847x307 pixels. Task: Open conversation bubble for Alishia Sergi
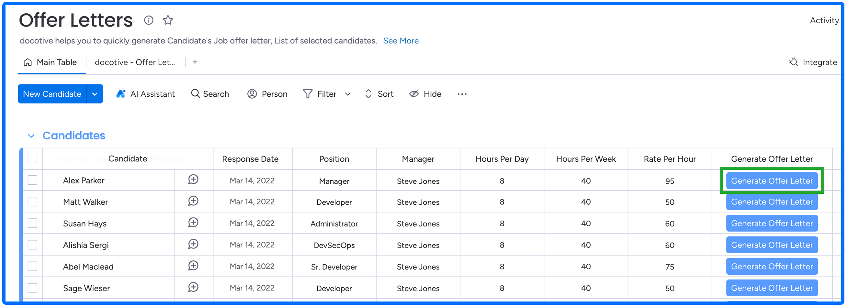(x=193, y=245)
